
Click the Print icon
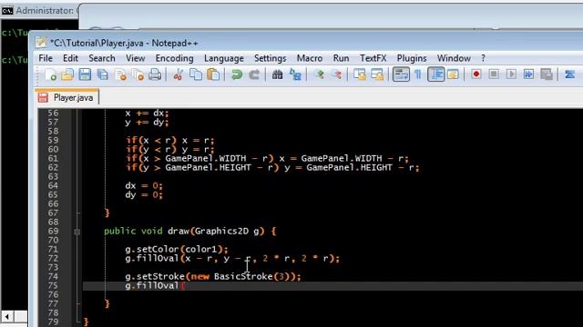point(155,74)
